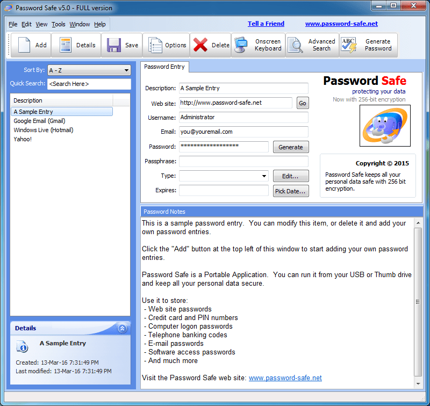
Task: Click the Pick Date... button
Action: (291, 191)
